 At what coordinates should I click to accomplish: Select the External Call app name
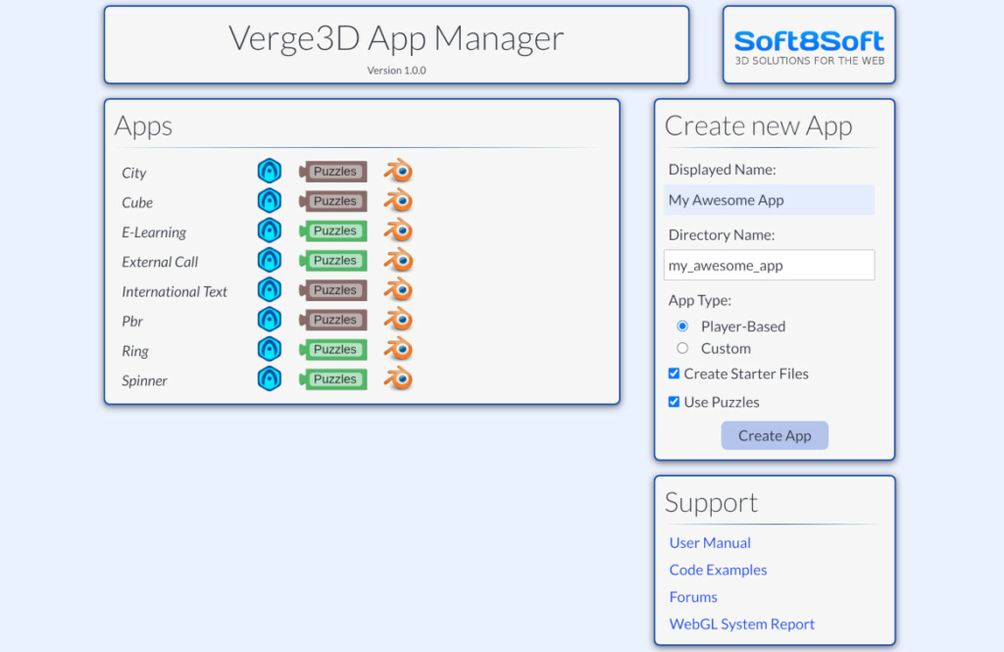(160, 262)
